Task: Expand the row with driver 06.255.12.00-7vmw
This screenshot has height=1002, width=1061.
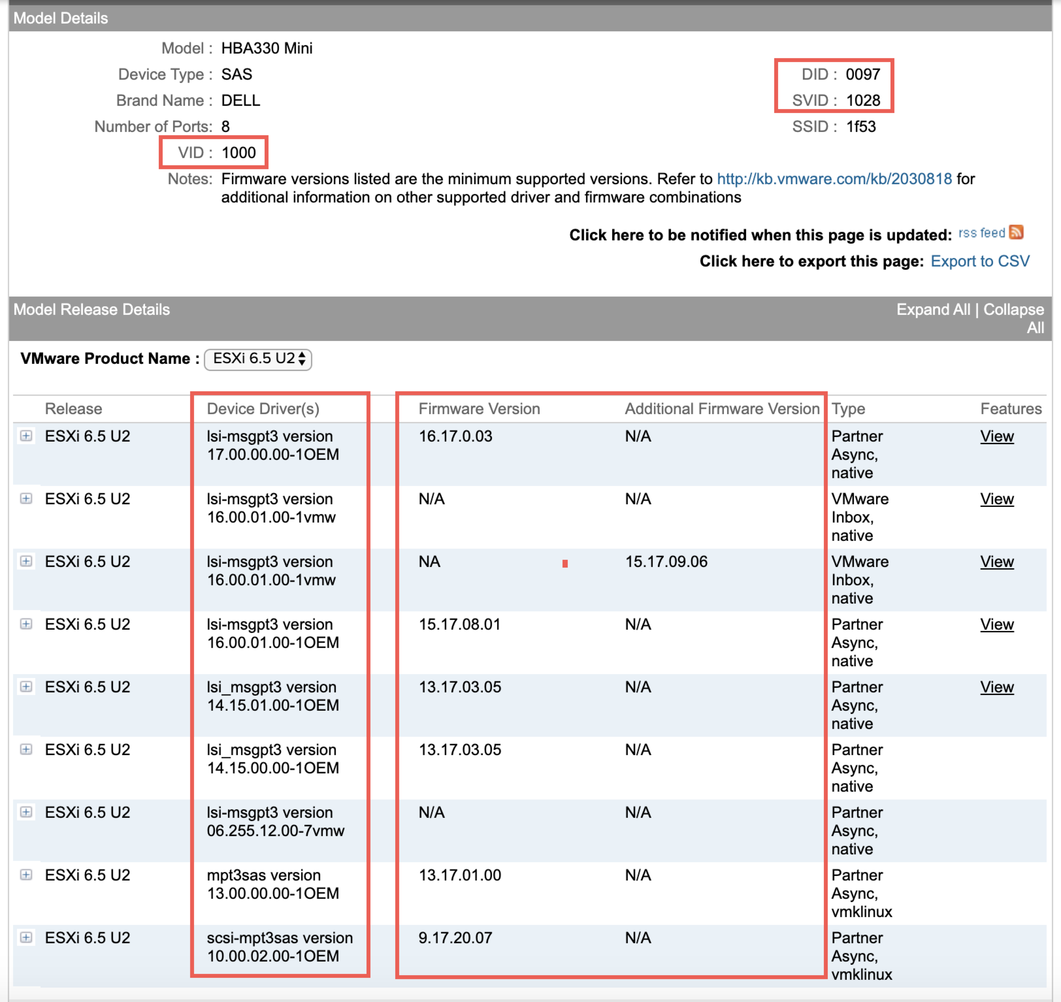Action: (26, 812)
